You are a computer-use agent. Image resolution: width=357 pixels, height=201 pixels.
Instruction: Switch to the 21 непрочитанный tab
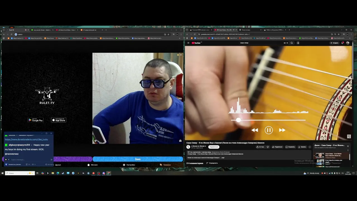(91, 30)
